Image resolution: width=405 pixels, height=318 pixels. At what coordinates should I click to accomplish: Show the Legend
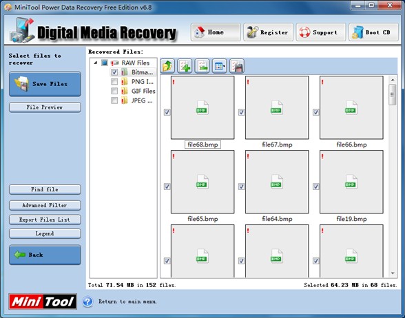45,233
